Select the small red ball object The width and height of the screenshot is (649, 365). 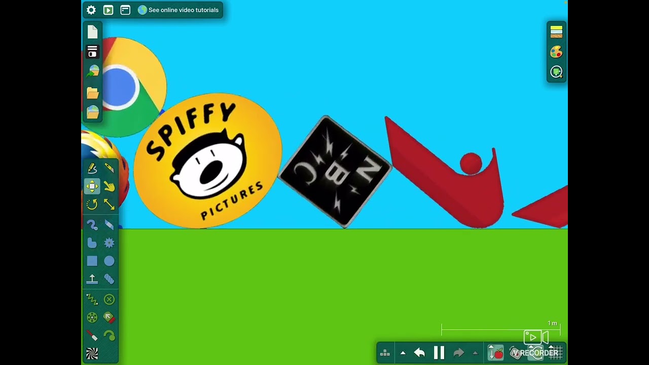[x=471, y=163]
